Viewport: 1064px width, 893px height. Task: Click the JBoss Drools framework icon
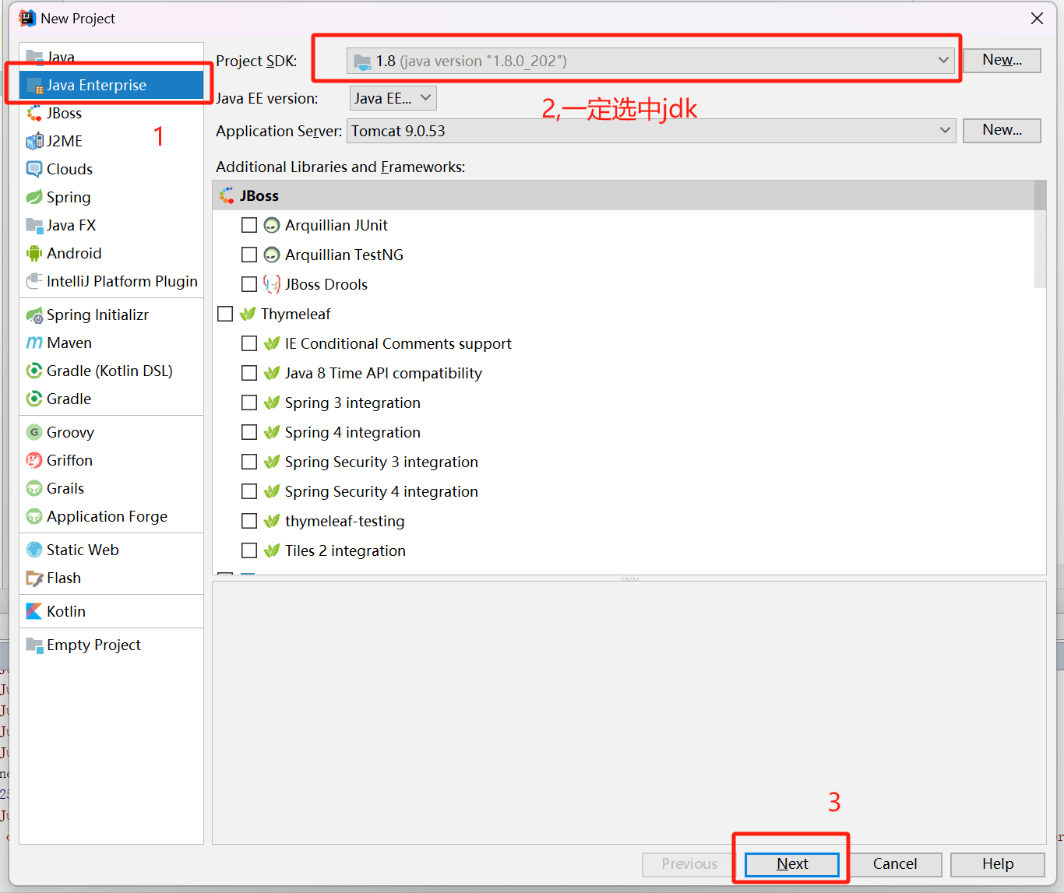coord(272,285)
